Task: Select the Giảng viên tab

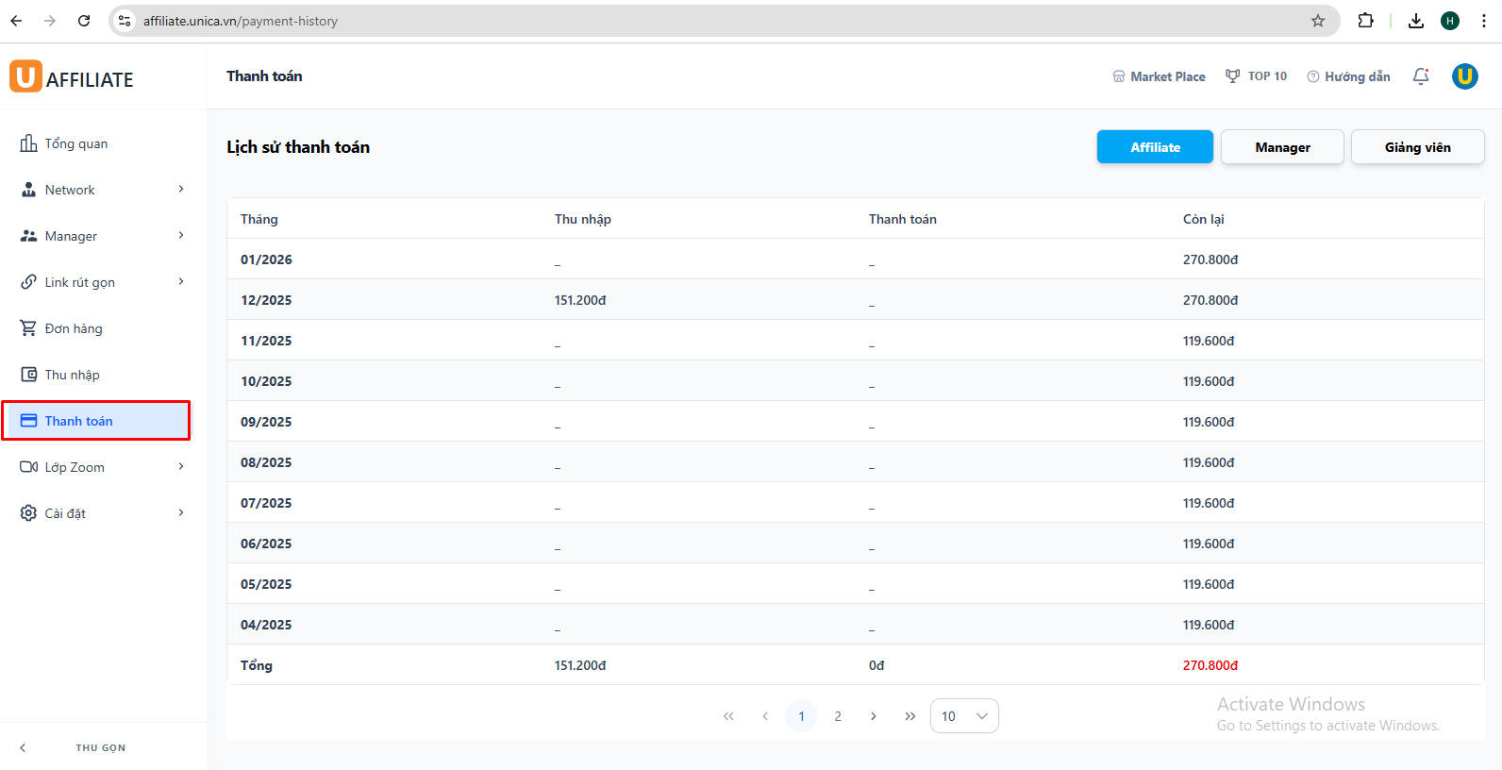Action: tap(1416, 147)
